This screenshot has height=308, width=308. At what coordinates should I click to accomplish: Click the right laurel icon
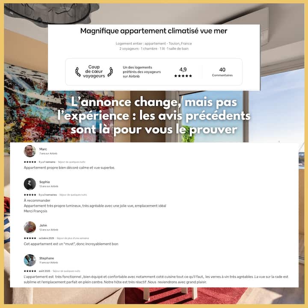pyautogui.click(x=110, y=72)
